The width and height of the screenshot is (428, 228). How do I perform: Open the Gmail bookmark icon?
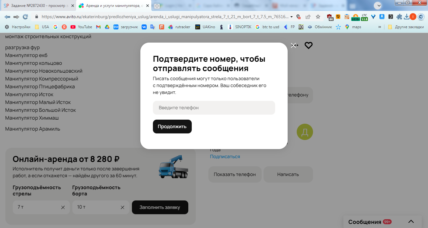[x=98, y=27]
